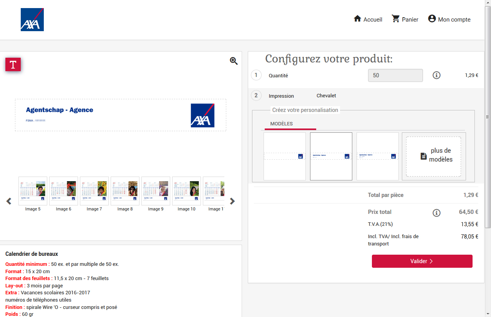Image resolution: width=491 pixels, height=317 pixels.
Task: Click the Valider button
Action: click(x=422, y=261)
